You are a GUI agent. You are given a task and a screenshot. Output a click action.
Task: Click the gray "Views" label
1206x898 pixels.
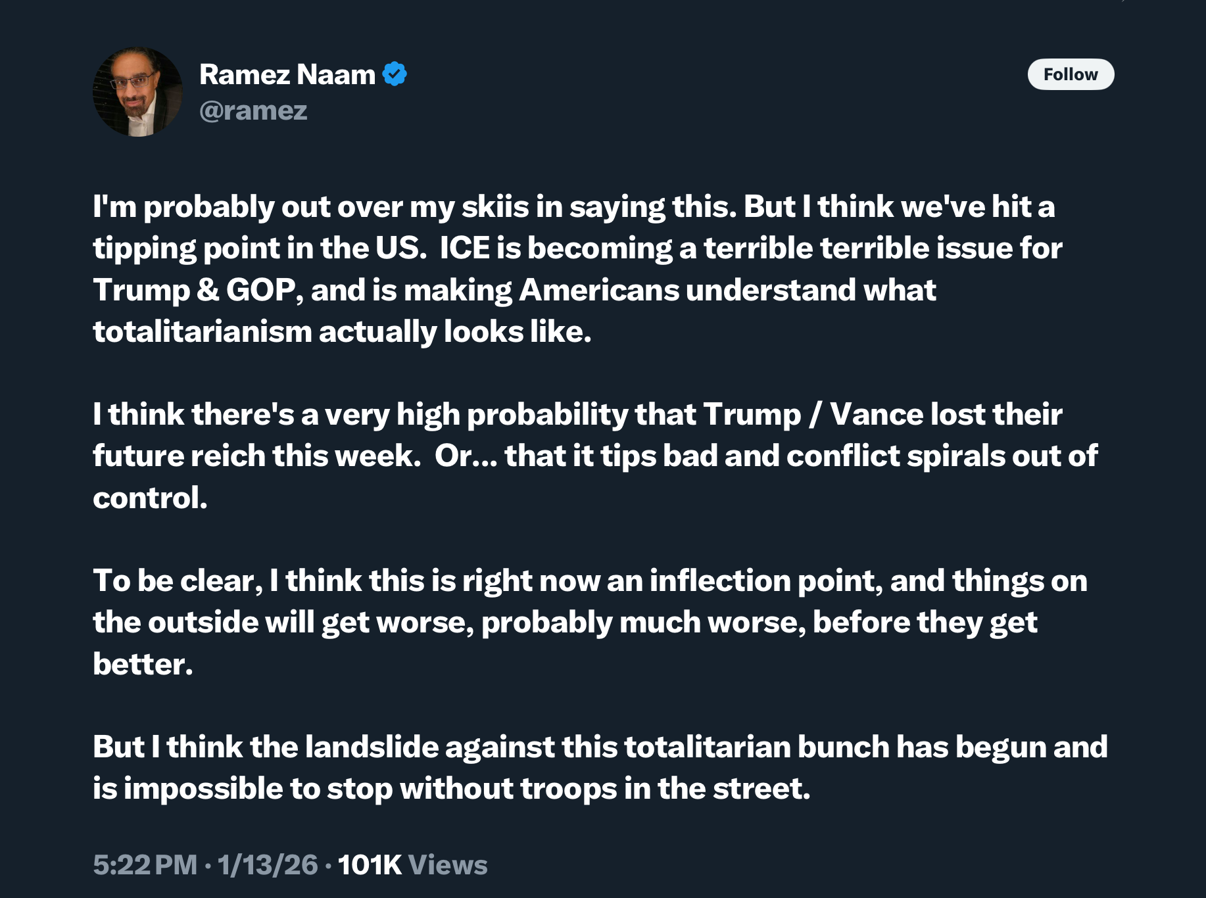point(448,864)
